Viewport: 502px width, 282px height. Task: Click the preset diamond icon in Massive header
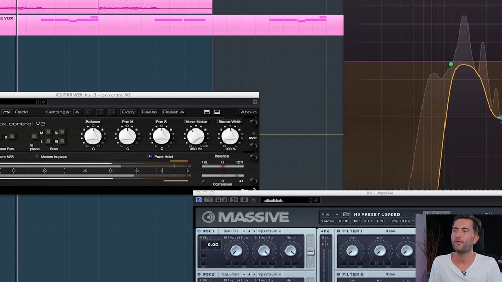(317, 200)
